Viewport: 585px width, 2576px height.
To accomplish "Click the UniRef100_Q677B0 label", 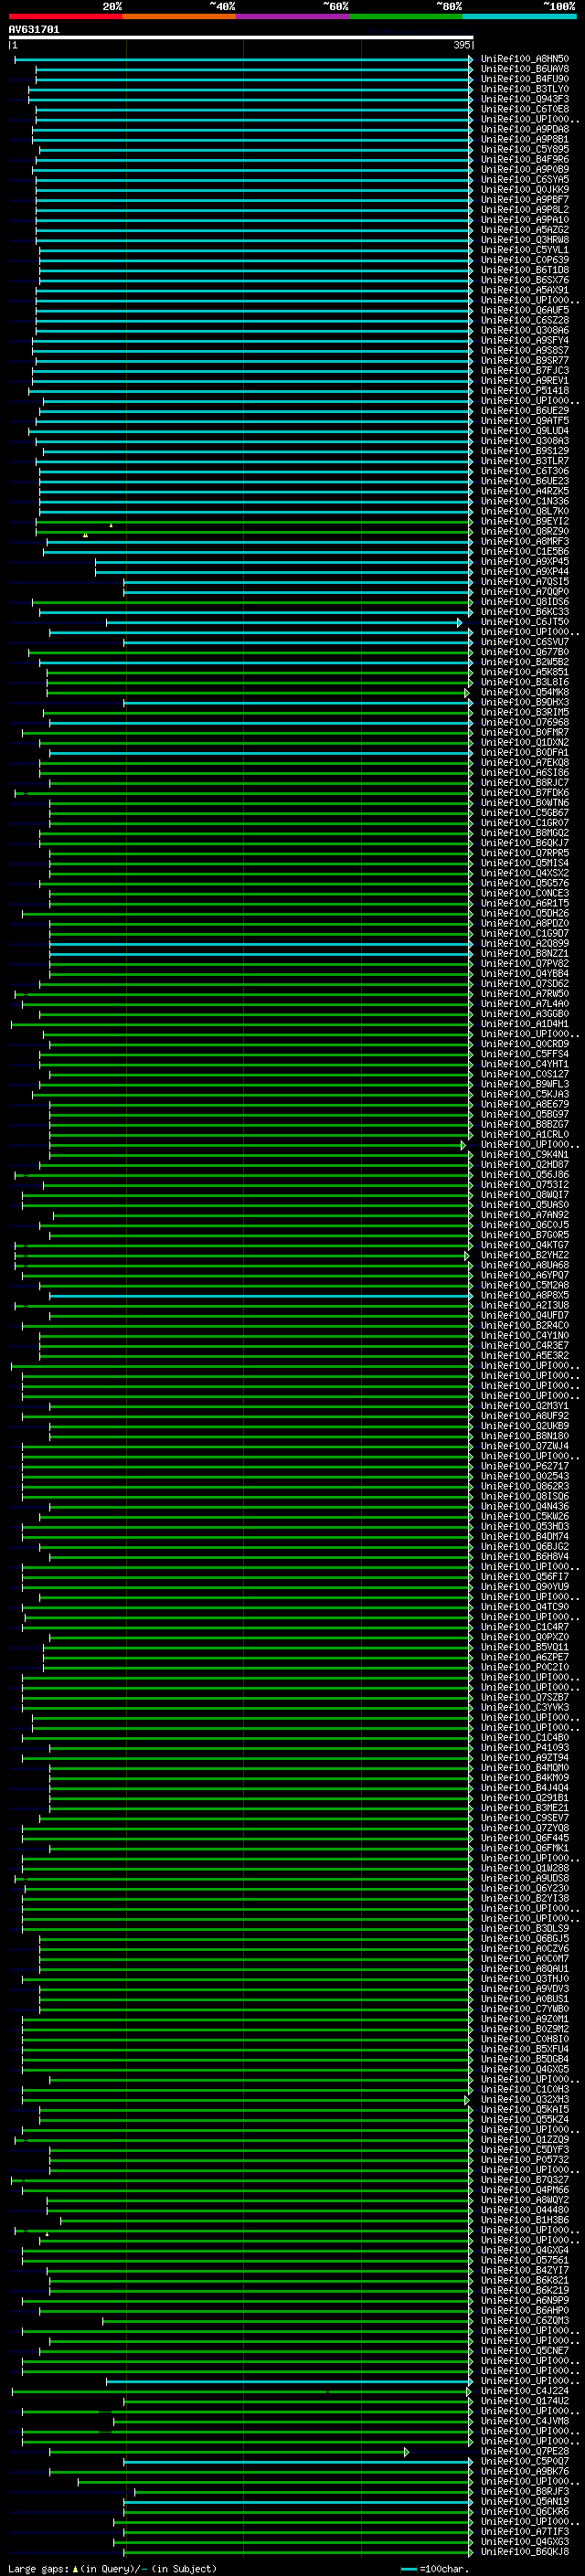I will click(524, 652).
